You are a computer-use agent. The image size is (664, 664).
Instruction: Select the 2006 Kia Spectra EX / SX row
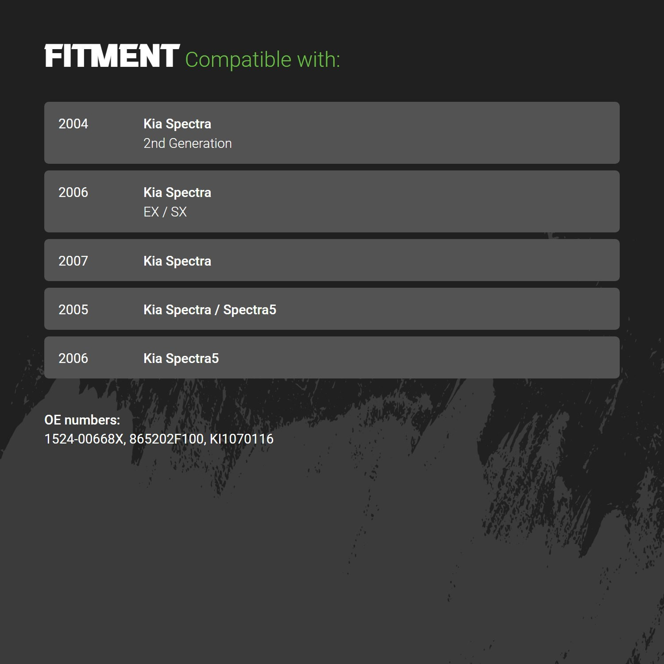pyautogui.click(x=332, y=201)
